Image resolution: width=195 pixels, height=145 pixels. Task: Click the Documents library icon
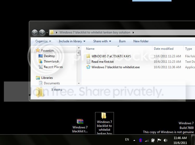pos(41,83)
